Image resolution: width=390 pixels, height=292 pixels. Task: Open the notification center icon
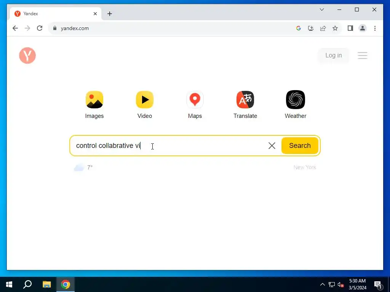[x=378, y=284]
